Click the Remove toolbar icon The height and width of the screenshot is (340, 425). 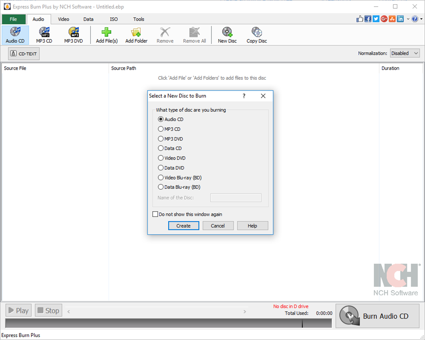165,35
